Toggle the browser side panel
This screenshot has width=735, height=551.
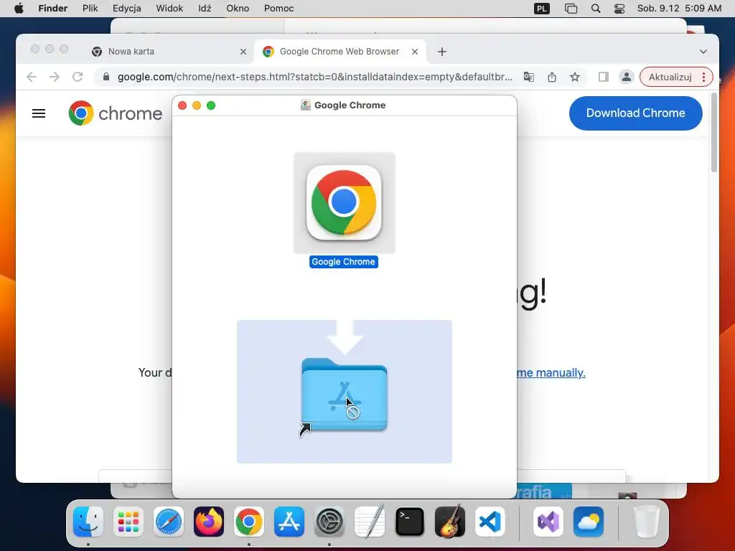tap(603, 77)
